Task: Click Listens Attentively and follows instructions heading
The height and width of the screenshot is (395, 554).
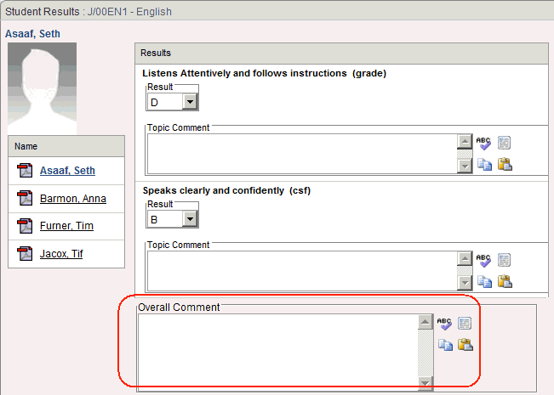Action: coord(265,73)
